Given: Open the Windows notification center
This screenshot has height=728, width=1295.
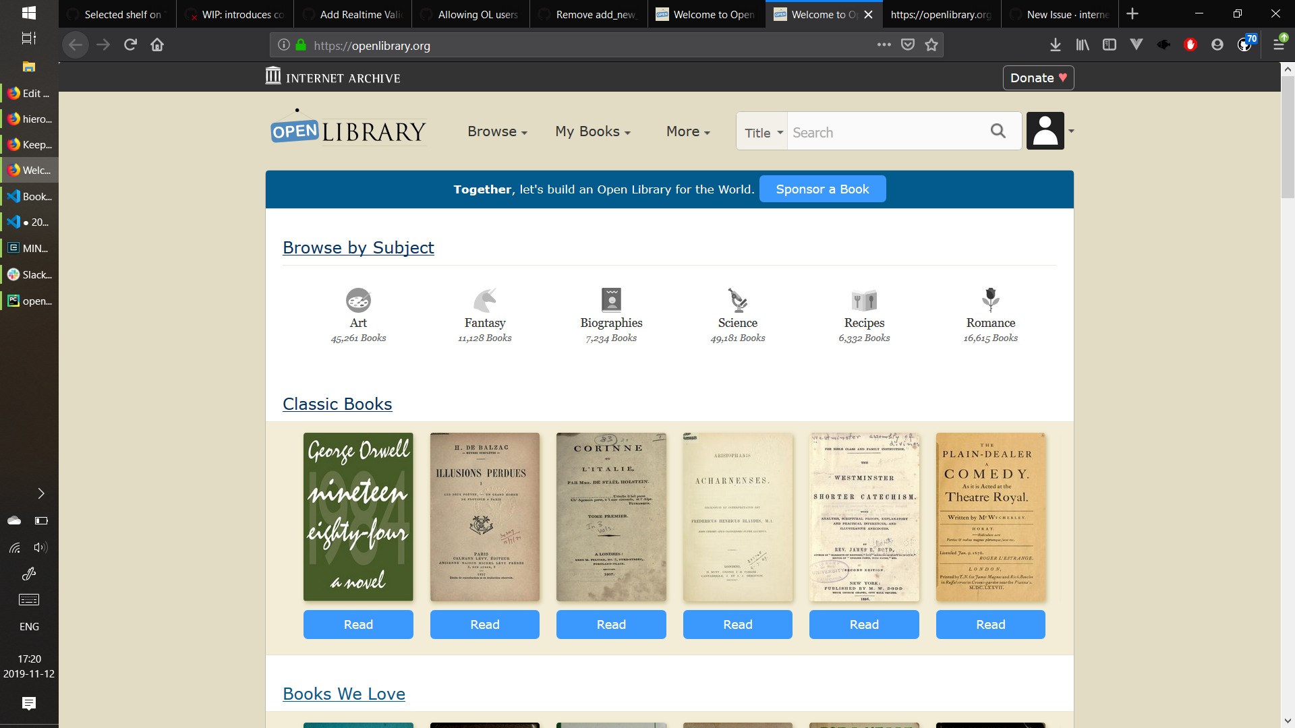Looking at the screenshot, I should pos(29,704).
